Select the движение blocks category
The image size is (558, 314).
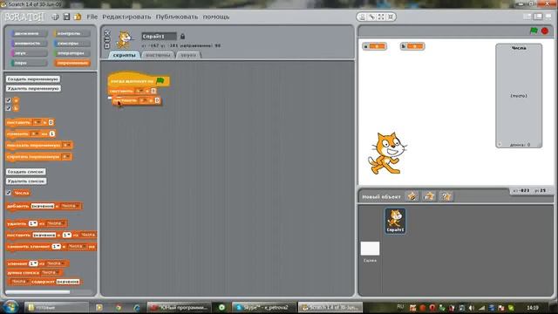tap(29, 33)
